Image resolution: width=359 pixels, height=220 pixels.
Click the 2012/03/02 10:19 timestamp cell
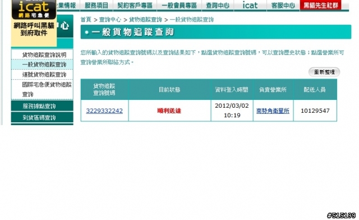[232, 111]
